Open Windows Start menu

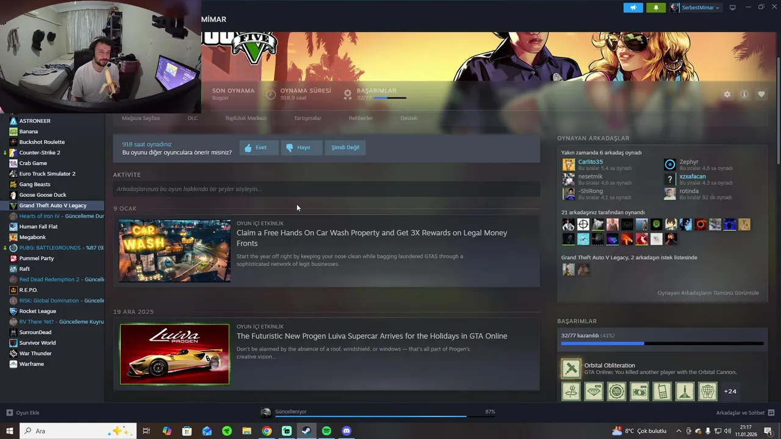9,431
